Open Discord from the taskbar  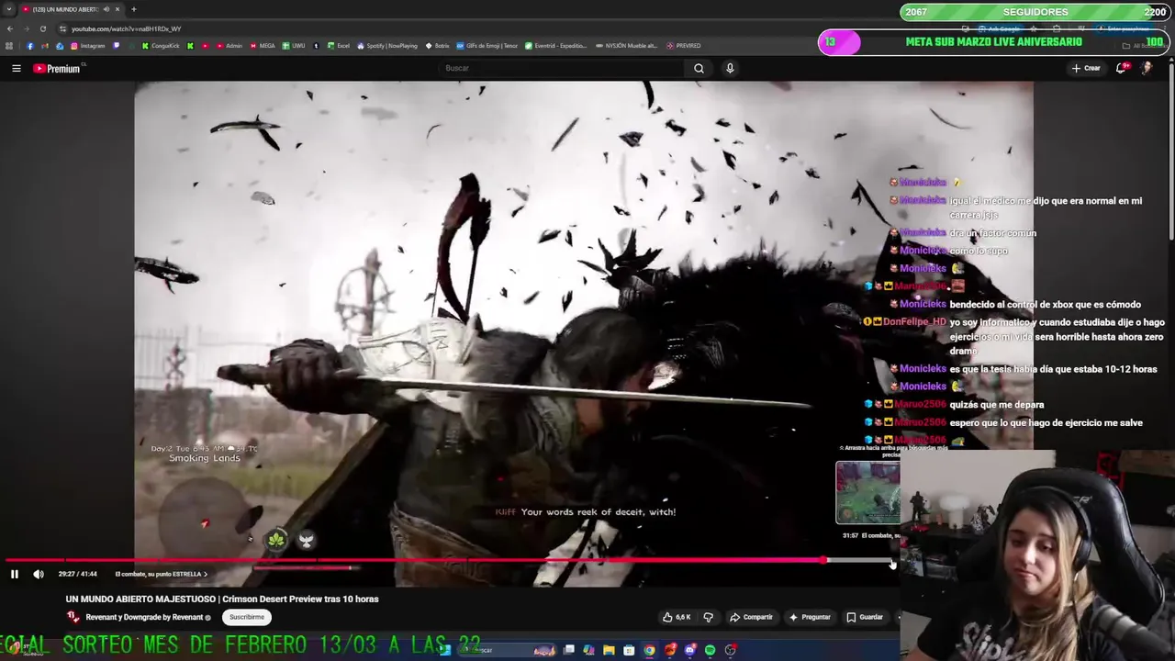tap(690, 650)
